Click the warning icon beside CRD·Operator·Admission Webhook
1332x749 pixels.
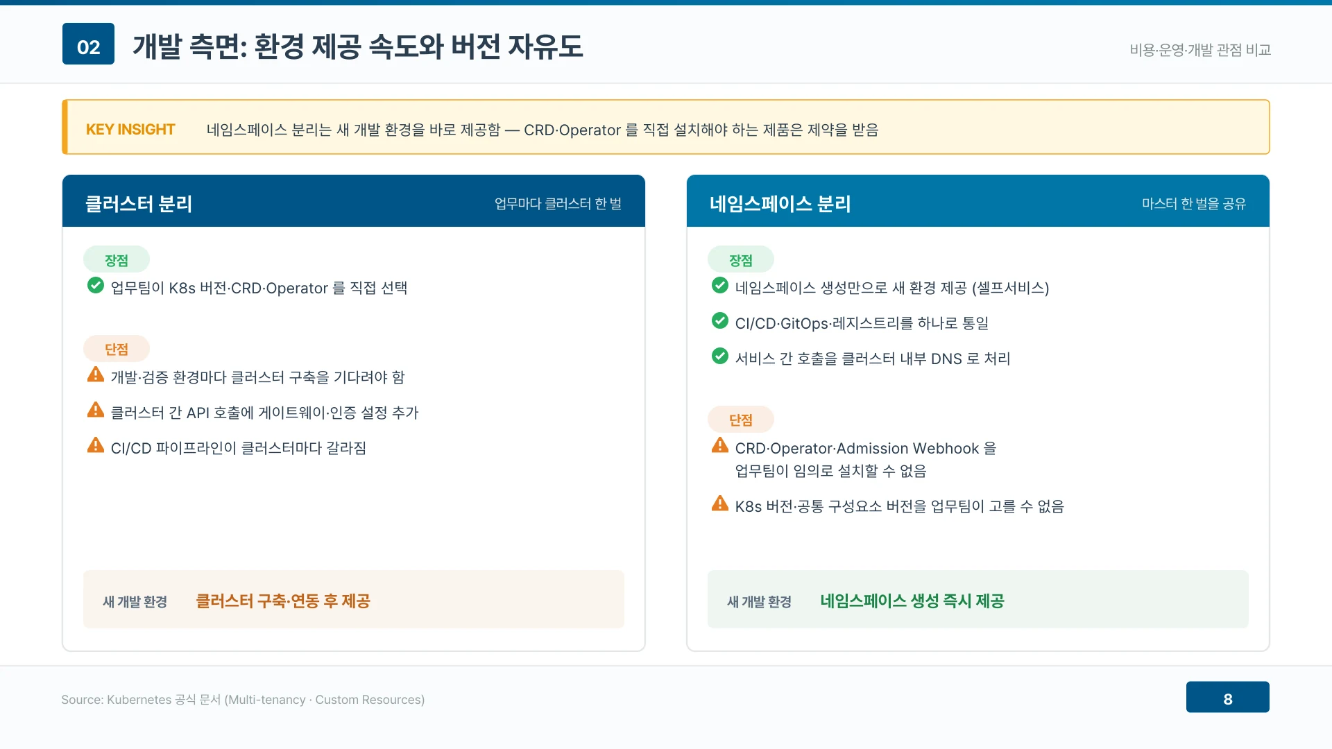click(x=720, y=446)
